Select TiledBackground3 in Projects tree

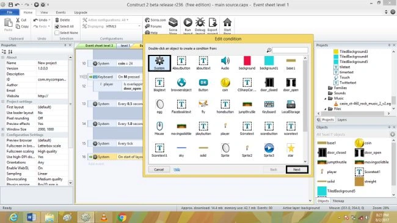[x=351, y=52]
